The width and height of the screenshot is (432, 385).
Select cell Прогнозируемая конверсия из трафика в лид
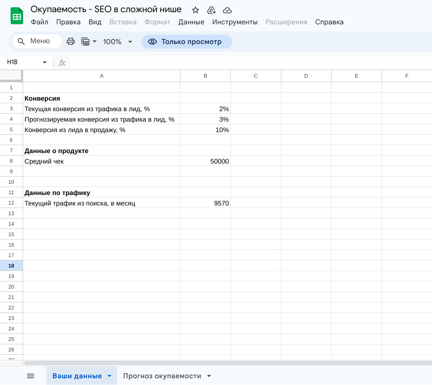click(102, 119)
